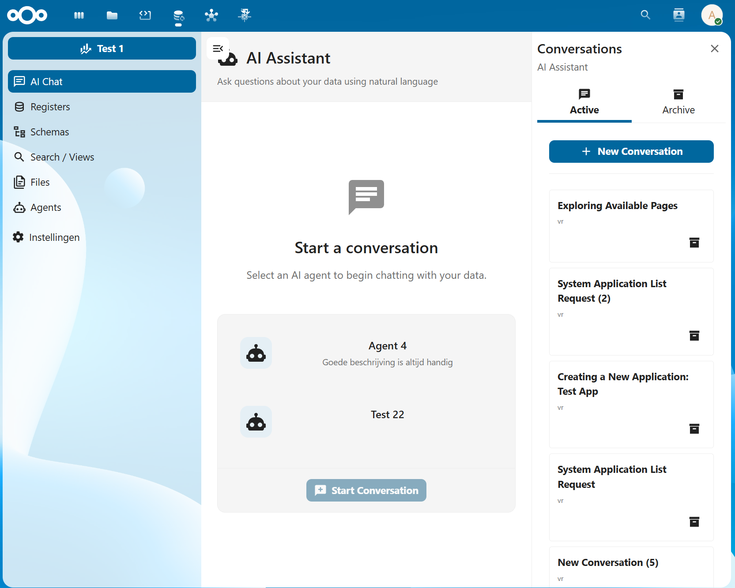Open the Dashboard app icon

coord(79,15)
